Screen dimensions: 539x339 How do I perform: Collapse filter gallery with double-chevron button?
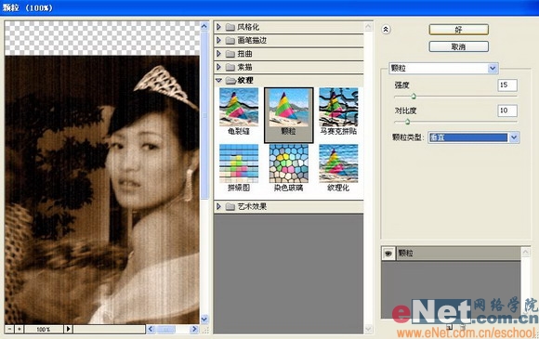click(x=386, y=30)
